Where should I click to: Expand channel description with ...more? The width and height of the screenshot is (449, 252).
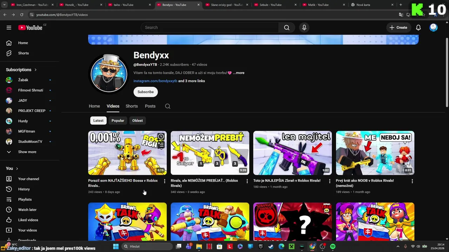[239, 73]
